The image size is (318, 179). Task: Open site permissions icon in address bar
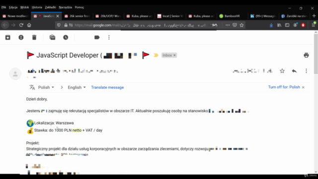(x=71, y=25)
